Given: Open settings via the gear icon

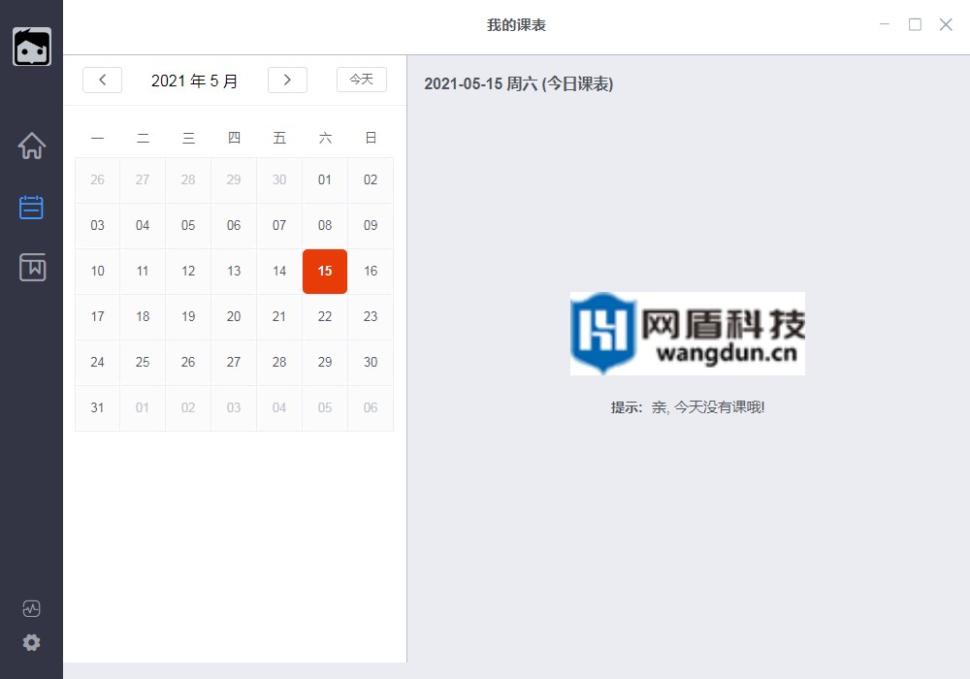Looking at the screenshot, I should click(32, 642).
